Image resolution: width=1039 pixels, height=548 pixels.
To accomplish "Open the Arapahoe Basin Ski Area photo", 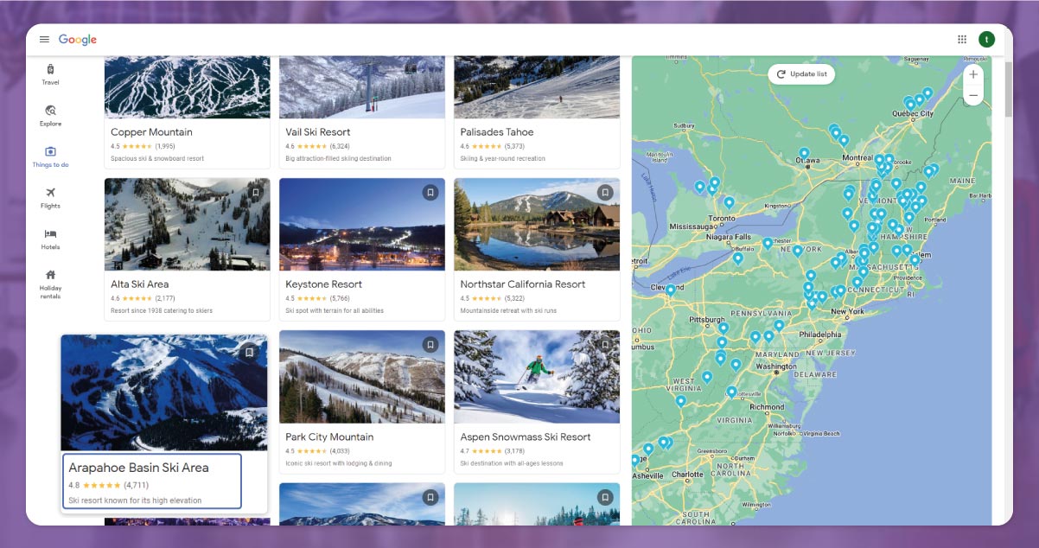I will tap(164, 392).
